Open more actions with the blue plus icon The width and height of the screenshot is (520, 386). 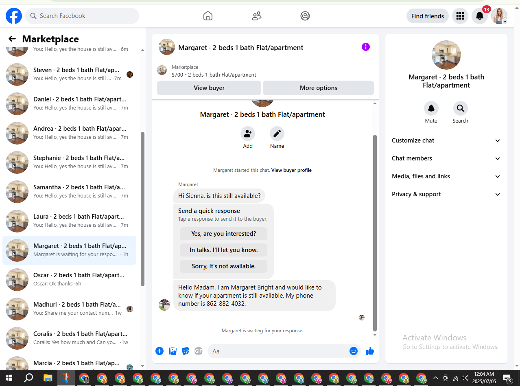click(159, 351)
